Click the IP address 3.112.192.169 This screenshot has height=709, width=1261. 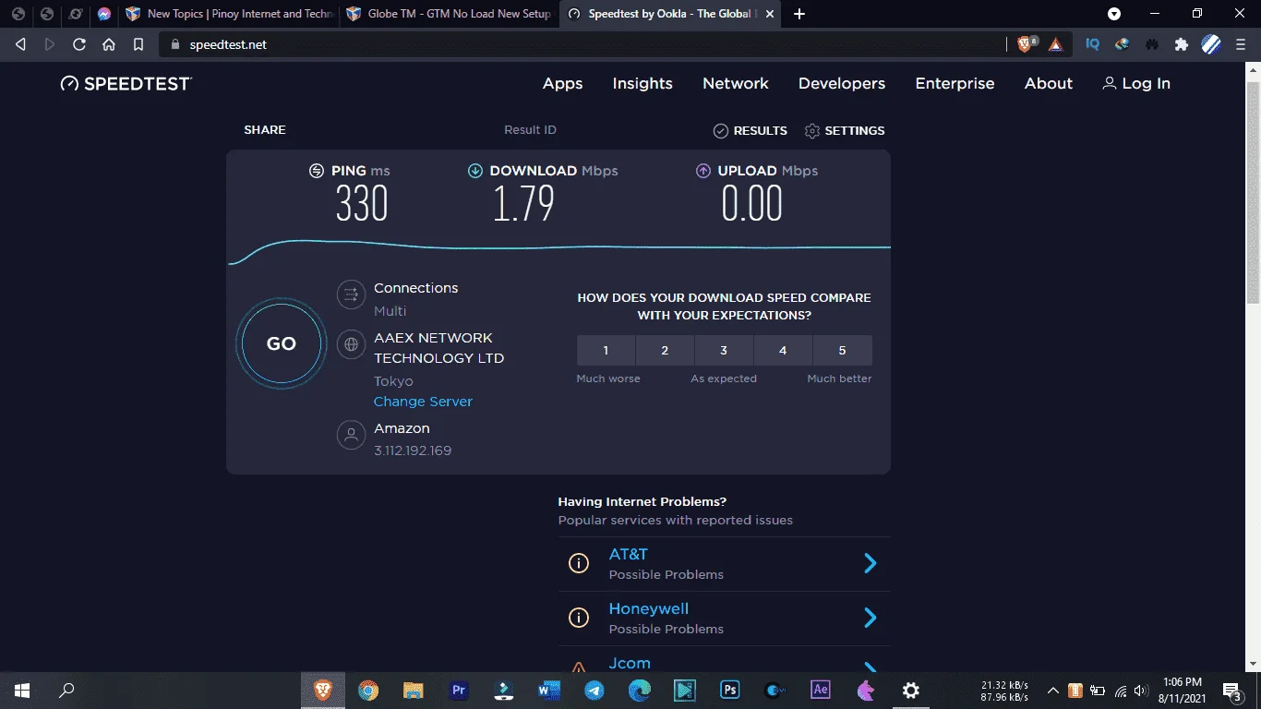[413, 451]
